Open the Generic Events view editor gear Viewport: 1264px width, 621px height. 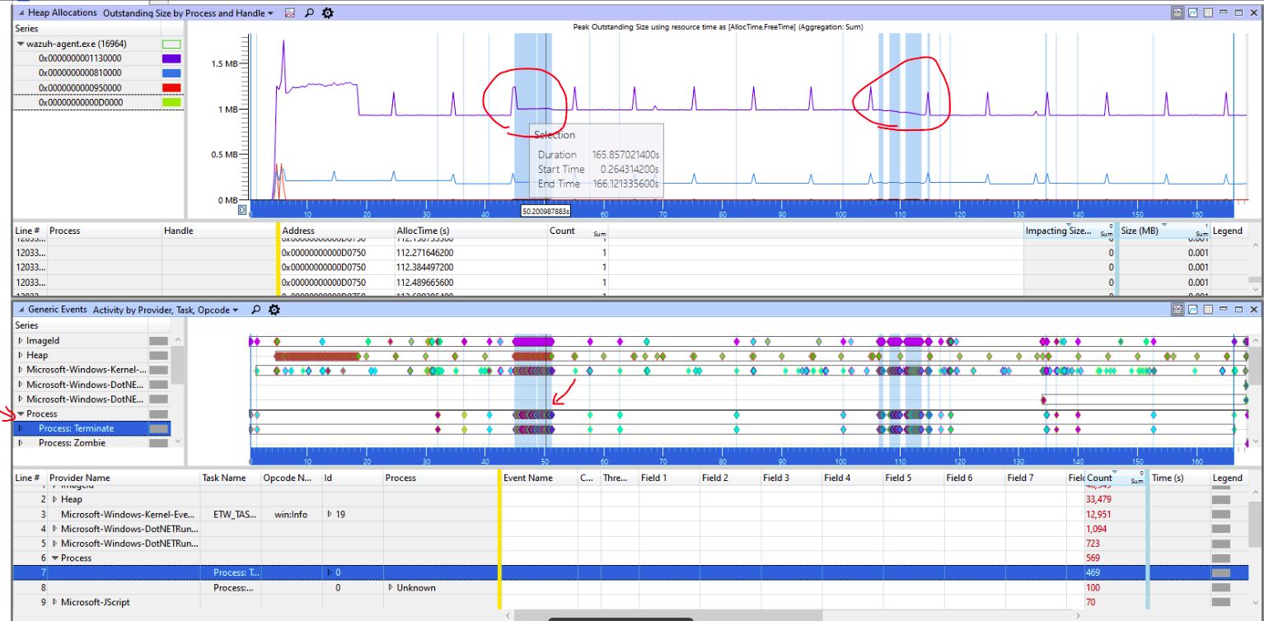[x=274, y=310]
